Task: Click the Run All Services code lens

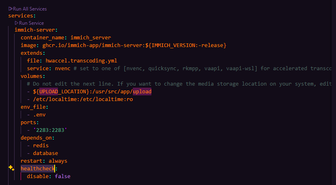Action: (28, 9)
